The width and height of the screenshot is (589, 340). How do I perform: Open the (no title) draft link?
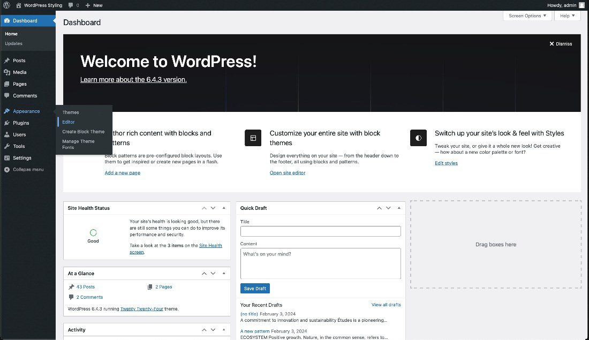pos(249,314)
